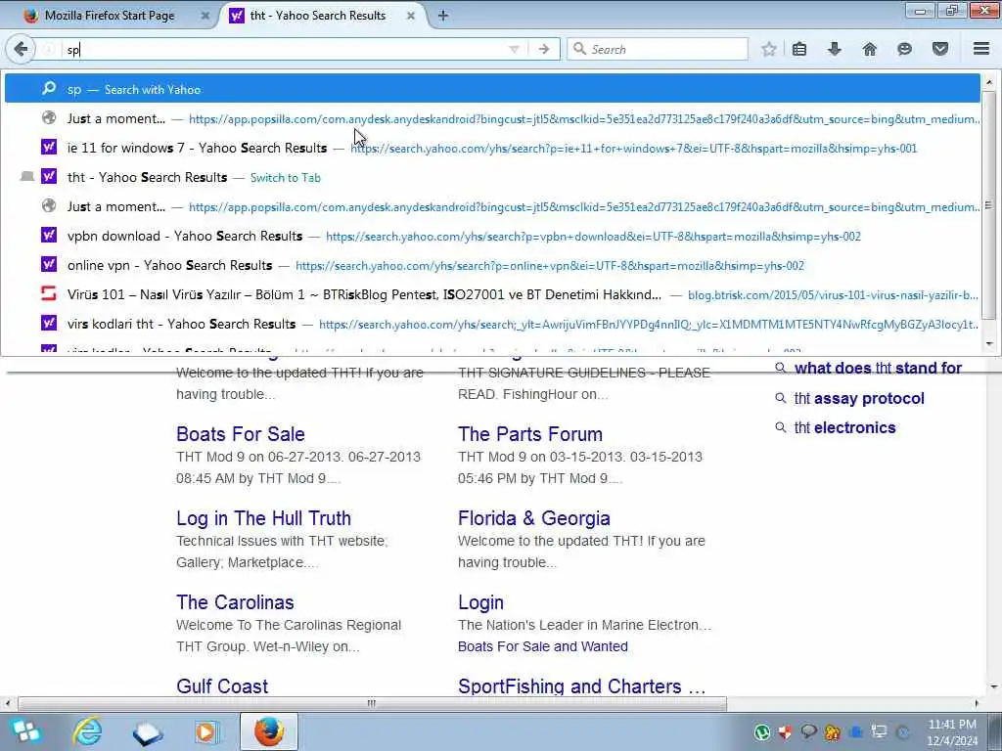Click the browser back arrow button
The height and width of the screenshot is (751, 1002).
tap(21, 49)
